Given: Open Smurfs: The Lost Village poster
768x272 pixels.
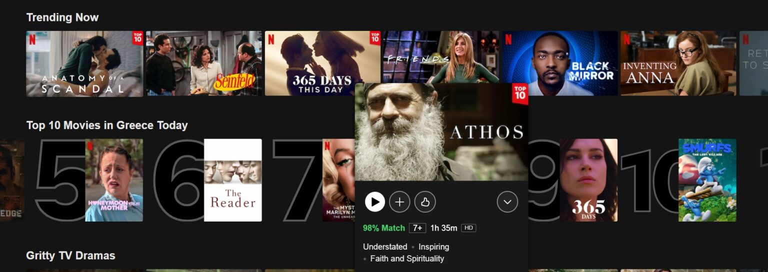Looking at the screenshot, I should tap(707, 180).
